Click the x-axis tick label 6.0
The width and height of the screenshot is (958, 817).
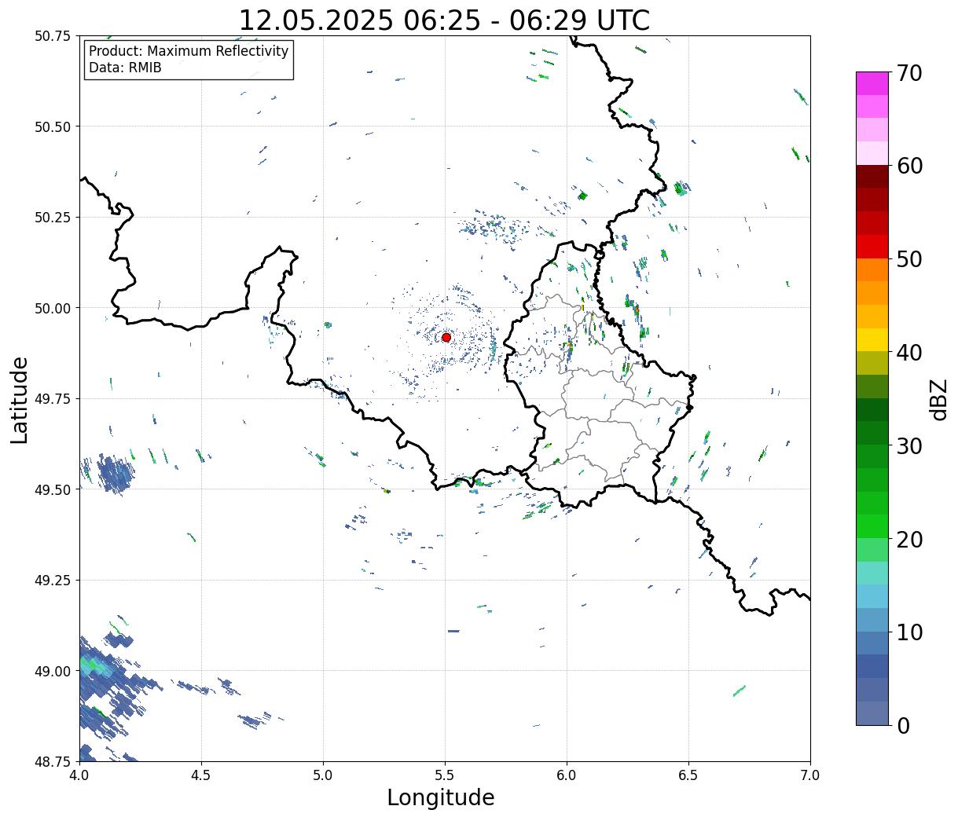coord(567,775)
